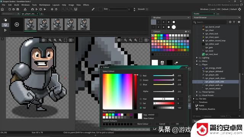Select the Blue radio button
244x137 pixels.
(x=141, y=84)
